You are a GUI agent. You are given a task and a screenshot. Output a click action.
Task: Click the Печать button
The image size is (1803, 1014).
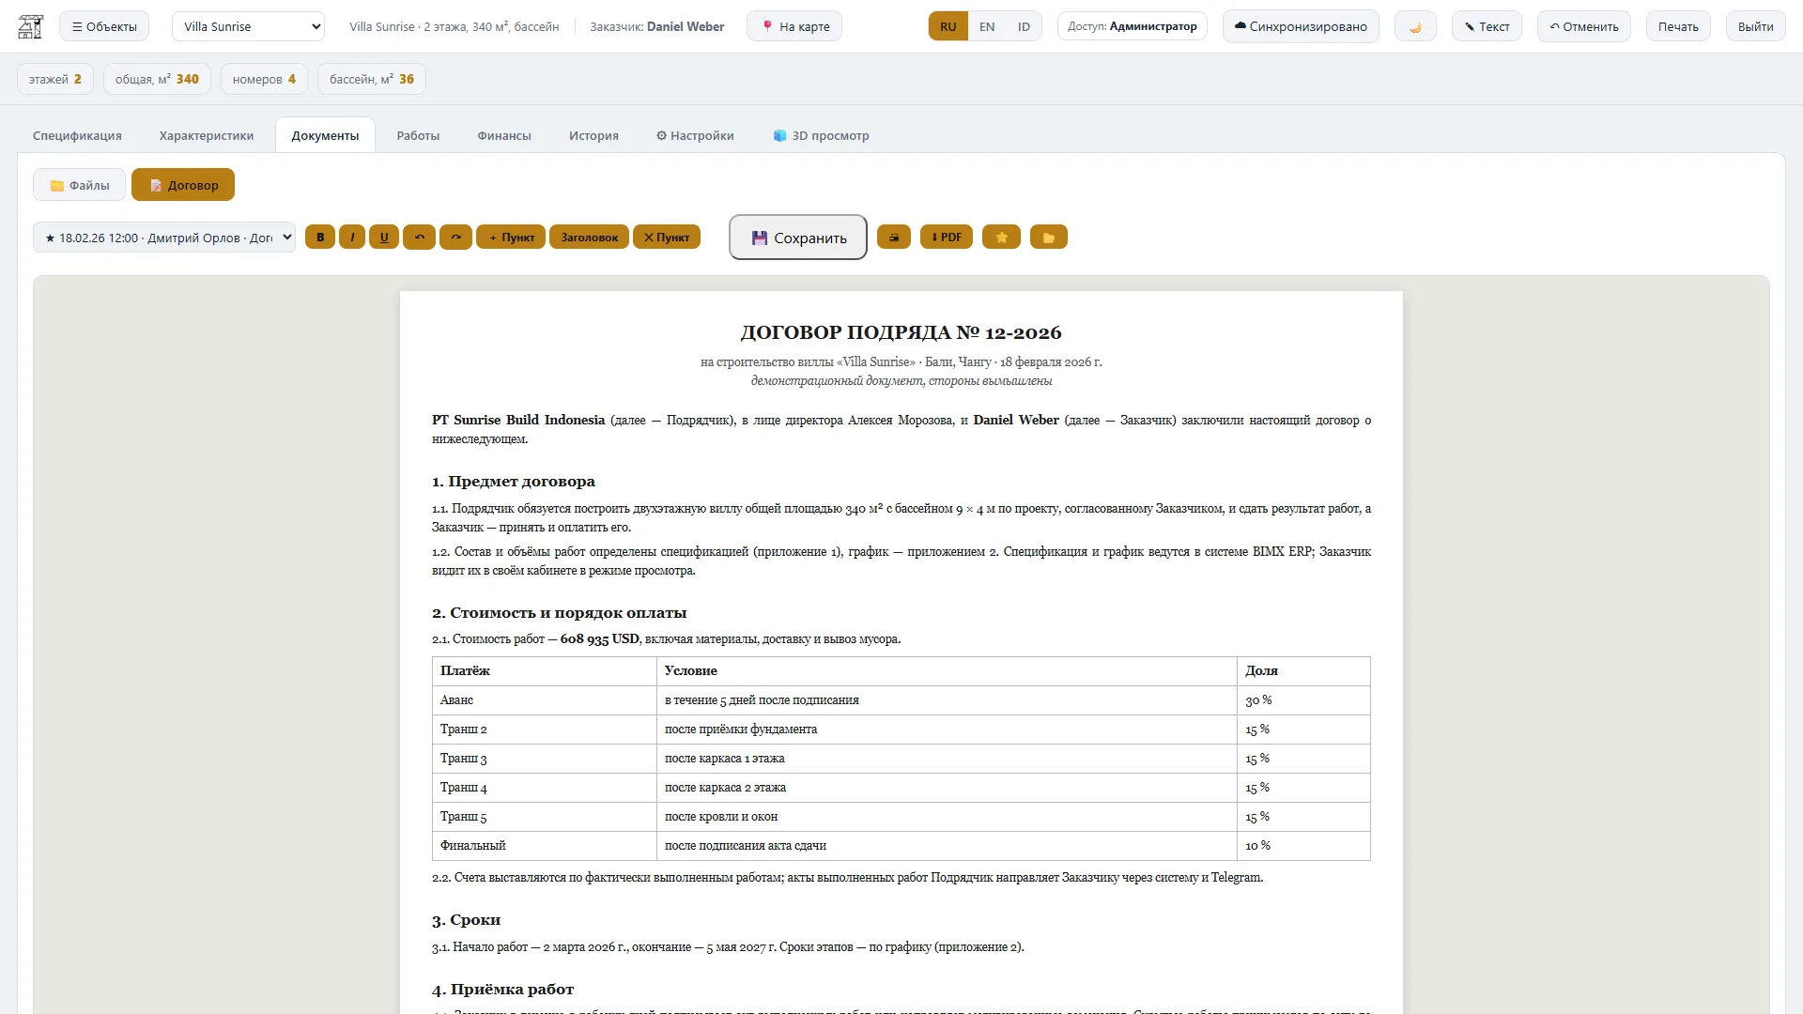(x=1678, y=26)
